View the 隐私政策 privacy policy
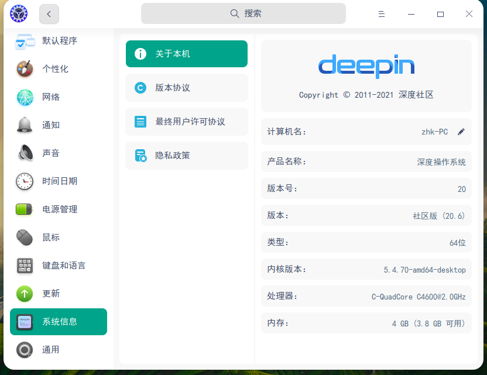The image size is (487, 375). pos(186,155)
